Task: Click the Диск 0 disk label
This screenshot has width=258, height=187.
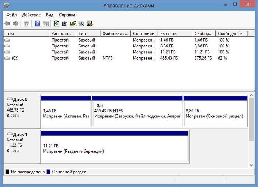Action: point(20,99)
